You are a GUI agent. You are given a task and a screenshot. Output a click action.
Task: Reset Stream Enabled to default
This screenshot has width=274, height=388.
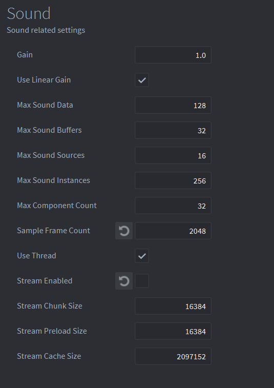pos(124,281)
